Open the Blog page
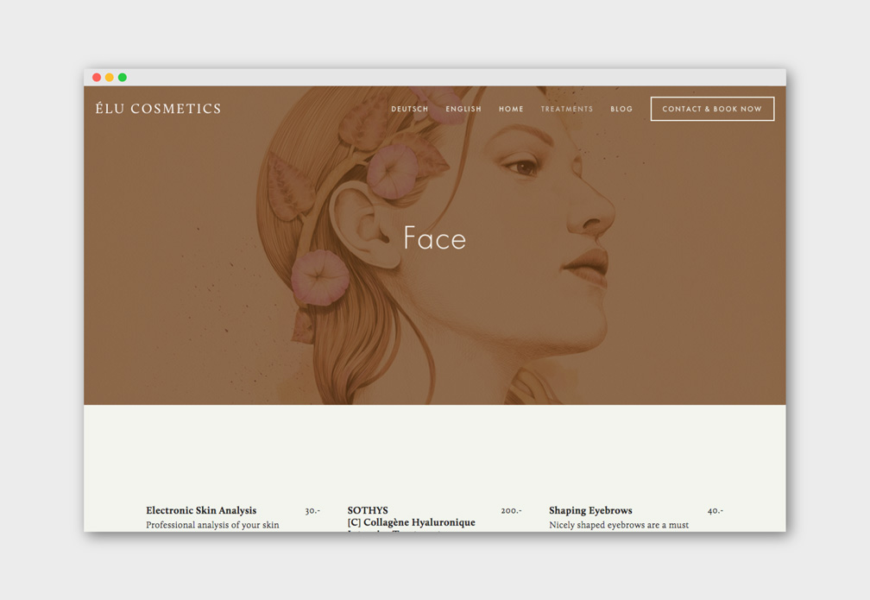Viewport: 870px width, 600px height. [621, 109]
